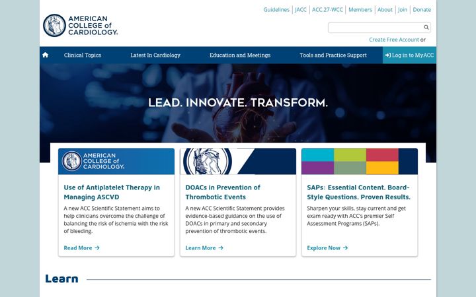The width and height of the screenshot is (476, 297).
Task: Open the ACC.27-WCC link
Action: [x=327, y=10]
